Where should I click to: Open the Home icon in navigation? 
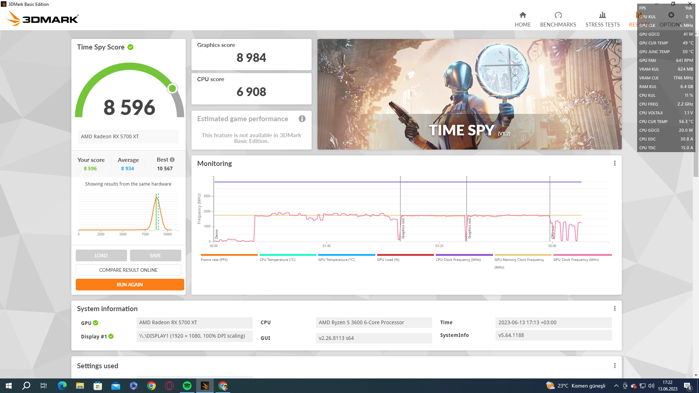tap(522, 15)
